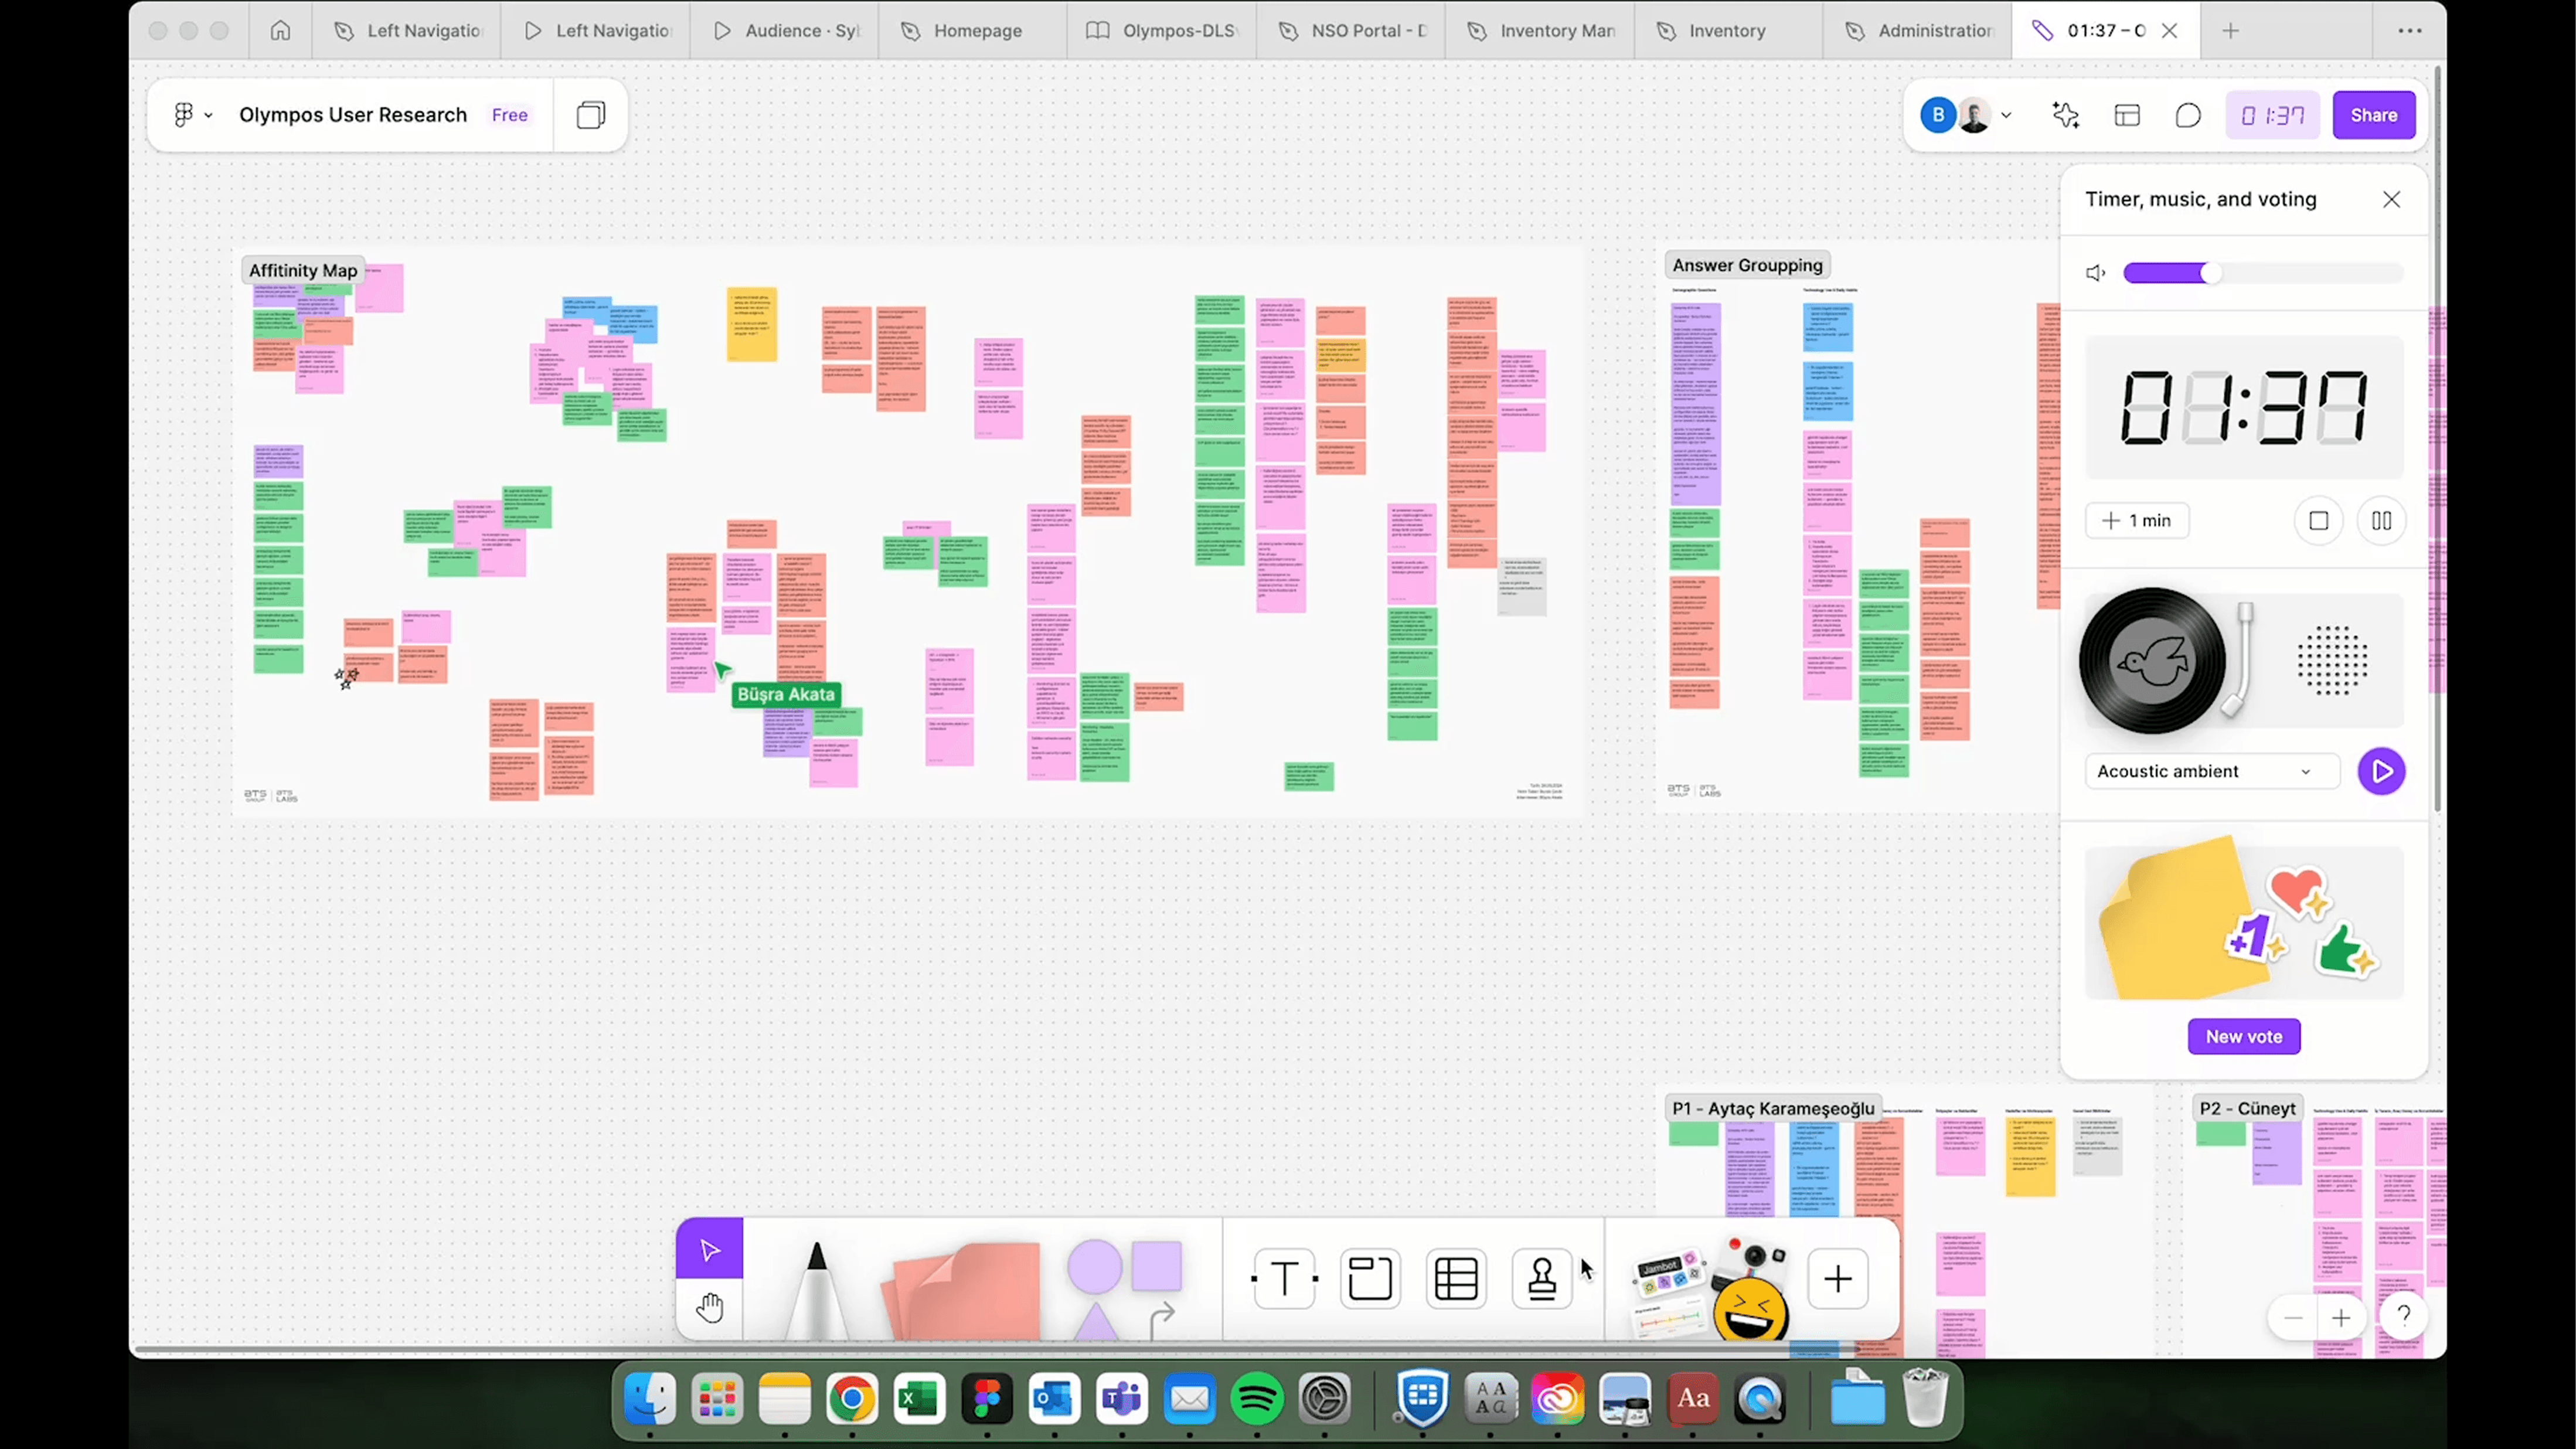The height and width of the screenshot is (1449, 2576).
Task: Toggle the timer panel via 01:37 button
Action: pyautogui.click(x=2272, y=115)
